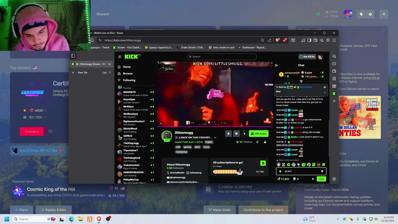Open Brave Wallet toolbar icon
Image resolution: width=398 pixels, height=224 pixels.
(x=315, y=40)
